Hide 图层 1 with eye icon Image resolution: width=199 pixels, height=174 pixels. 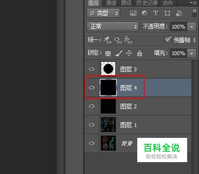[92, 125]
